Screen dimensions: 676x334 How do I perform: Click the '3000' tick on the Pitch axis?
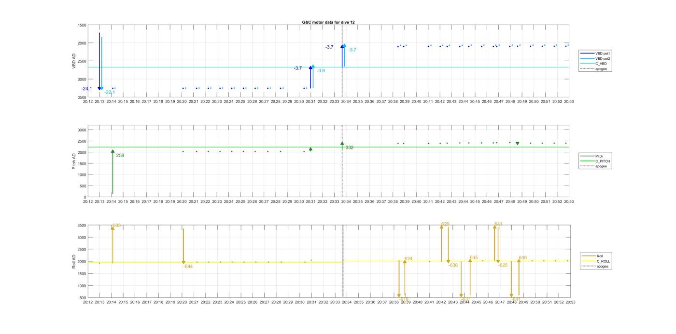pos(82,130)
